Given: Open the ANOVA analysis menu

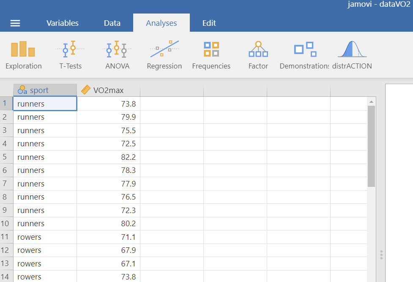Looking at the screenshot, I should tap(117, 55).
